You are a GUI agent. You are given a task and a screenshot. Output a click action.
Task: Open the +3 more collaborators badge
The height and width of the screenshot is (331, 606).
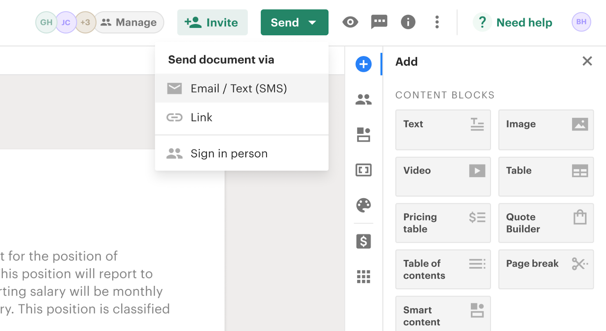(x=85, y=22)
